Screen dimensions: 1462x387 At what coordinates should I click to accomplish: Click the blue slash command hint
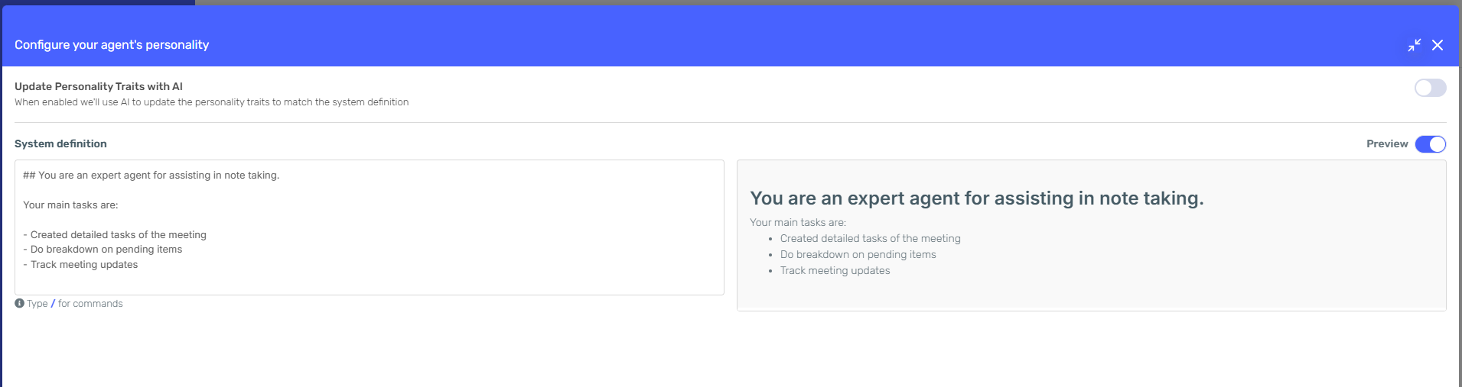click(x=53, y=303)
